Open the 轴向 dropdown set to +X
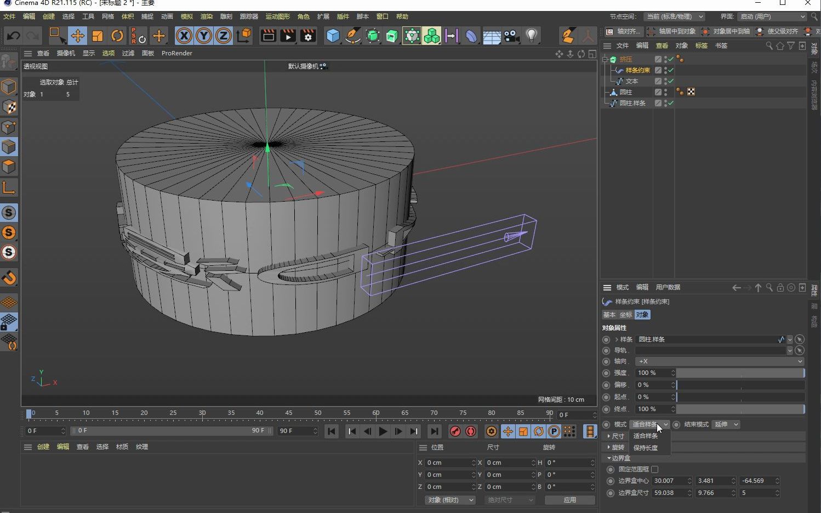This screenshot has height=513, width=821. click(719, 361)
